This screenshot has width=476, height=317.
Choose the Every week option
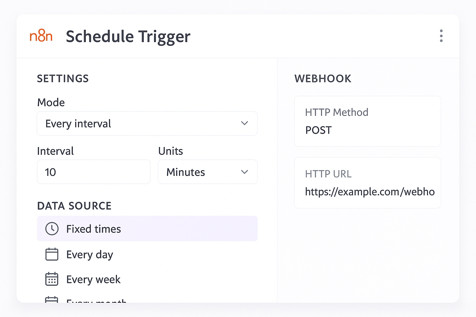93,279
